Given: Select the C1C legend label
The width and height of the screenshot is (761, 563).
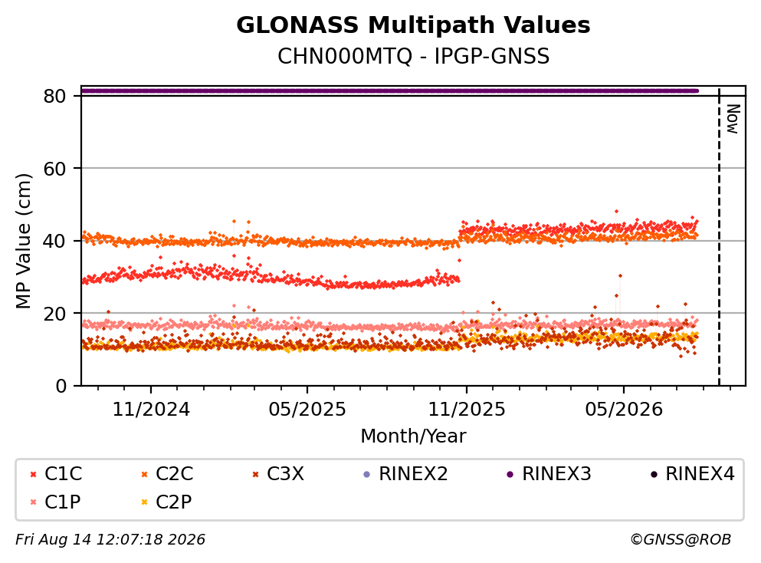Looking at the screenshot, I should (63, 474).
